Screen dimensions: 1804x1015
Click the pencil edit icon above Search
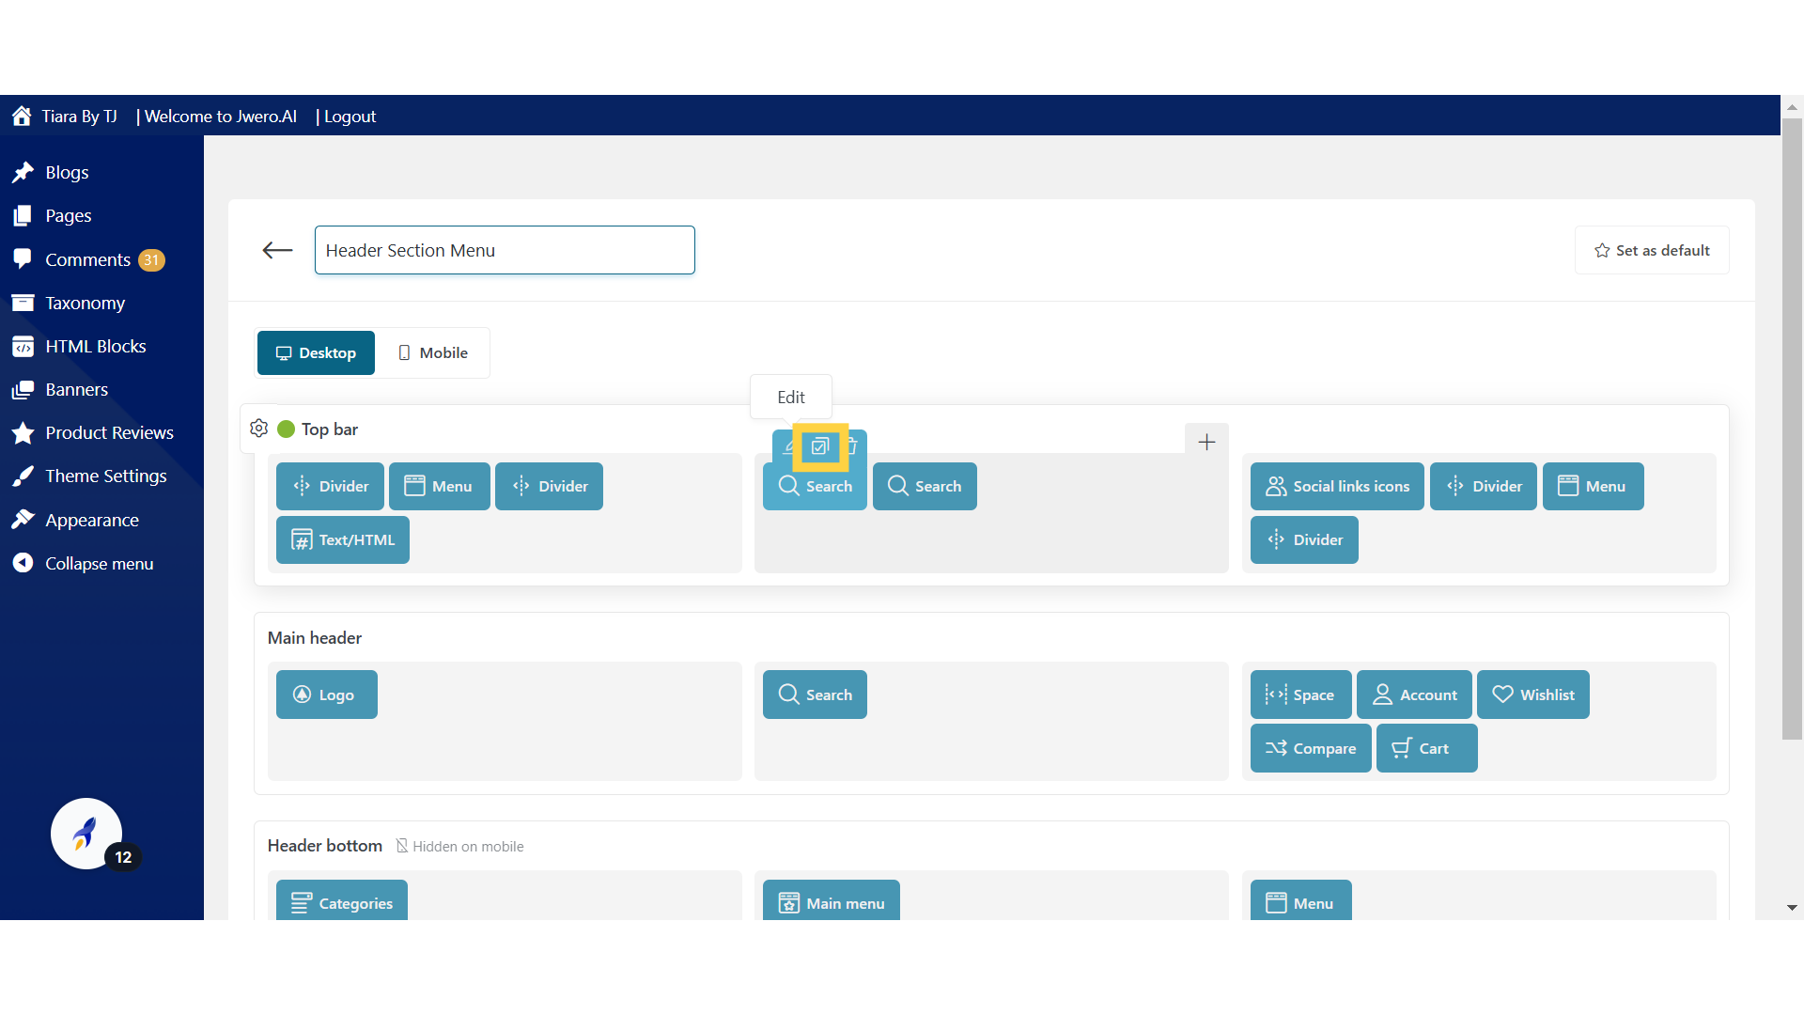click(x=787, y=446)
